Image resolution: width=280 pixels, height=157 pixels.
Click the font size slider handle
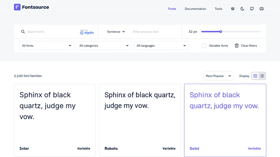point(221,32)
